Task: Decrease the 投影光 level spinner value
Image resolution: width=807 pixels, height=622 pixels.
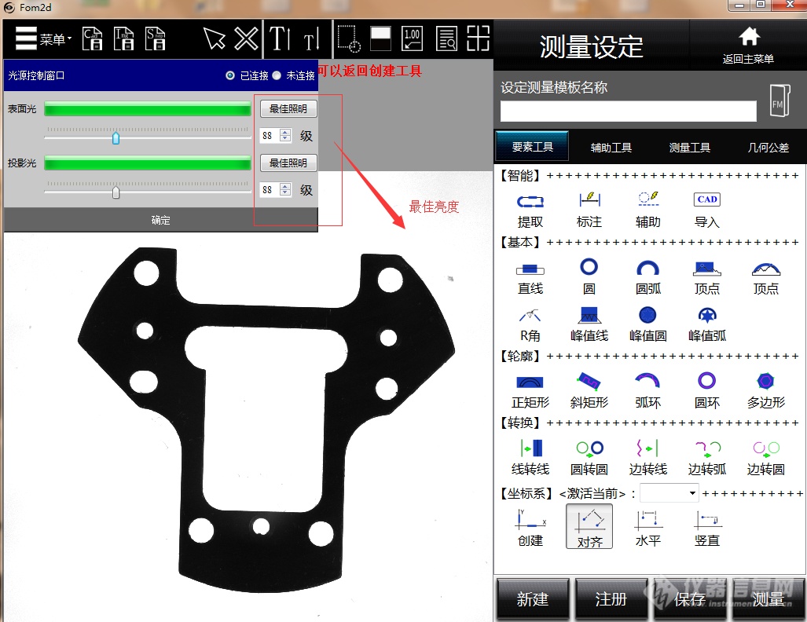Action: point(285,193)
